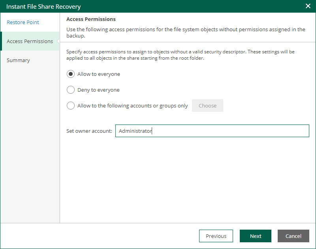Select the Allow to everyone radio button
The image size is (316, 249).
[71, 74]
